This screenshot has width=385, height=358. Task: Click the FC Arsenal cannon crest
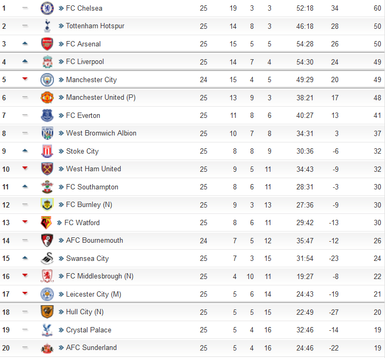47,44
